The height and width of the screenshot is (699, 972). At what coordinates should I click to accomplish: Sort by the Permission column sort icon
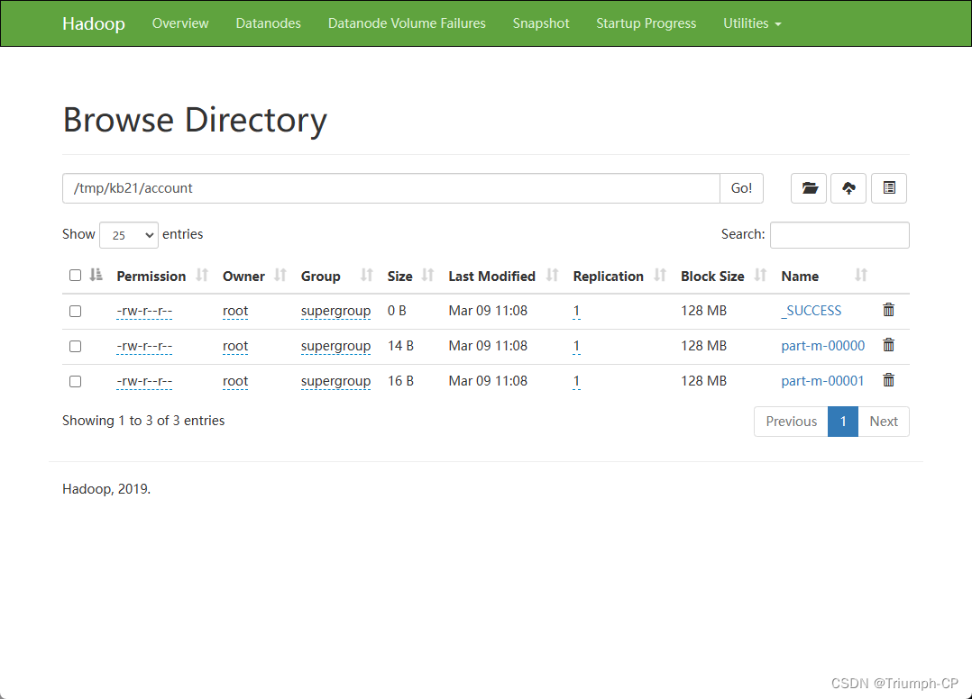202,276
